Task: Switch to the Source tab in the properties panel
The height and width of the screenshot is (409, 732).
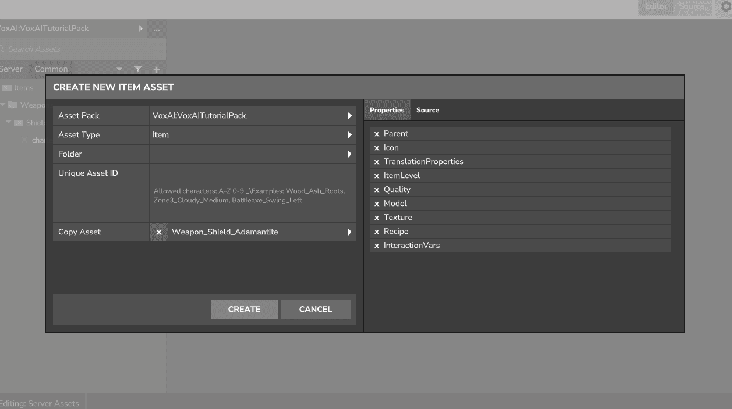Action: pos(427,110)
